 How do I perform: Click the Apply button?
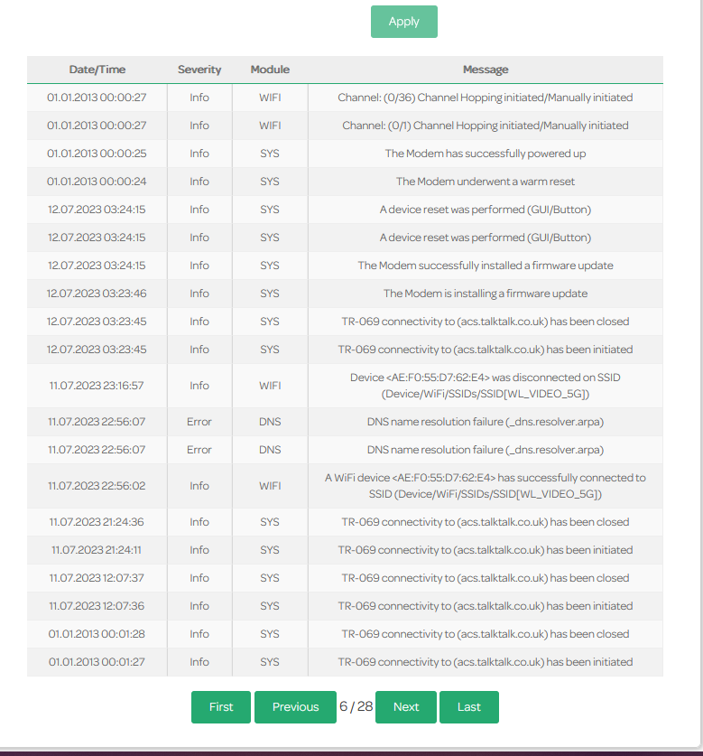coord(403,22)
